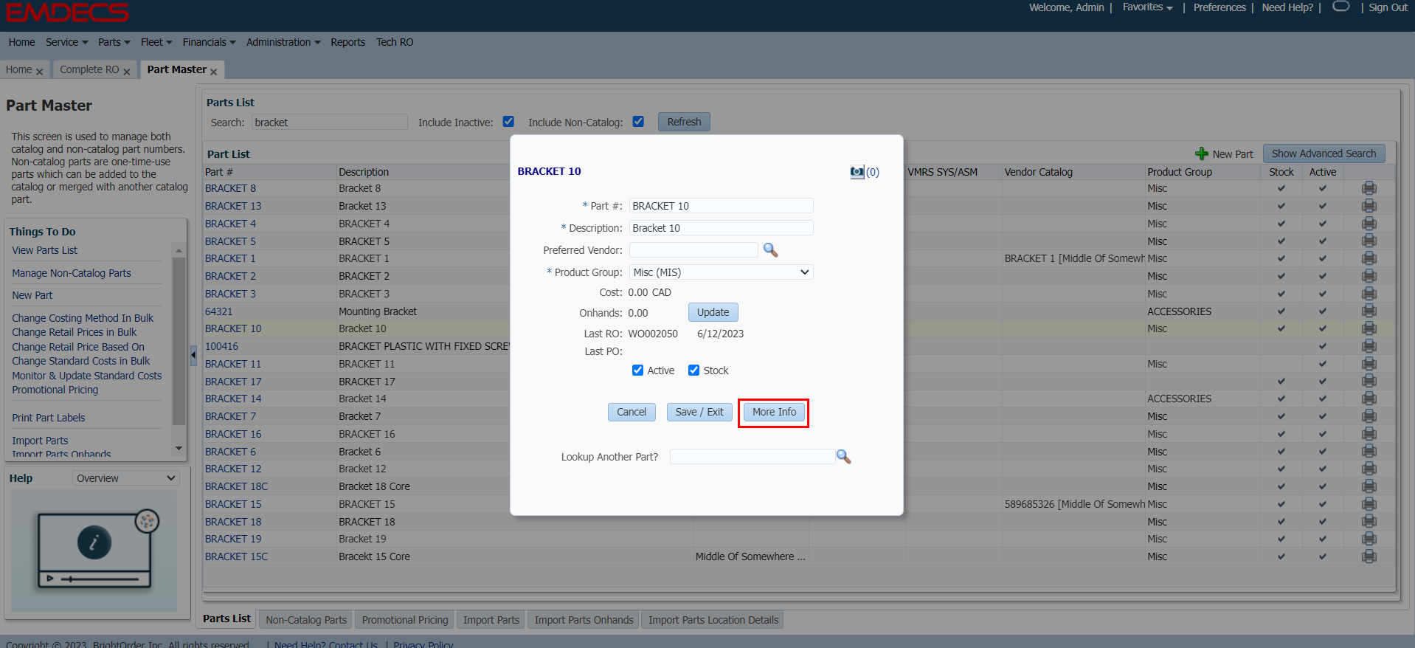Print label for the BRACKET 8 row
This screenshot has width=1415, height=648.
(x=1369, y=188)
